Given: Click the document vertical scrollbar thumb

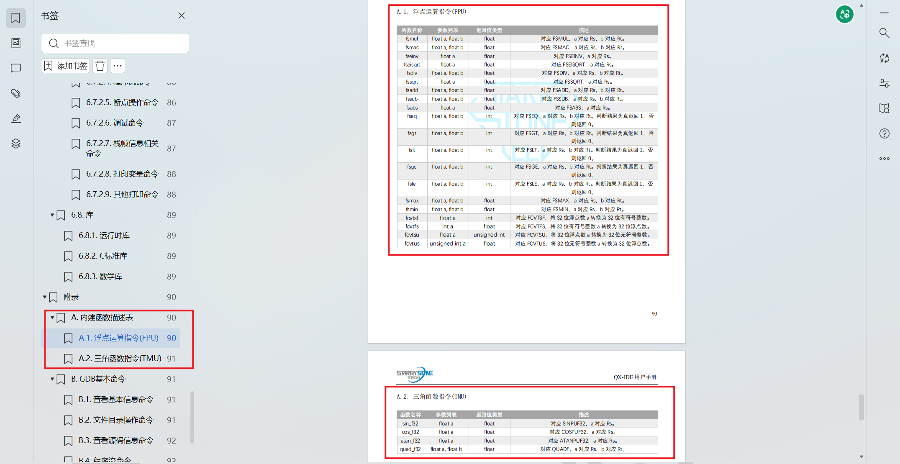Looking at the screenshot, I should [861, 407].
